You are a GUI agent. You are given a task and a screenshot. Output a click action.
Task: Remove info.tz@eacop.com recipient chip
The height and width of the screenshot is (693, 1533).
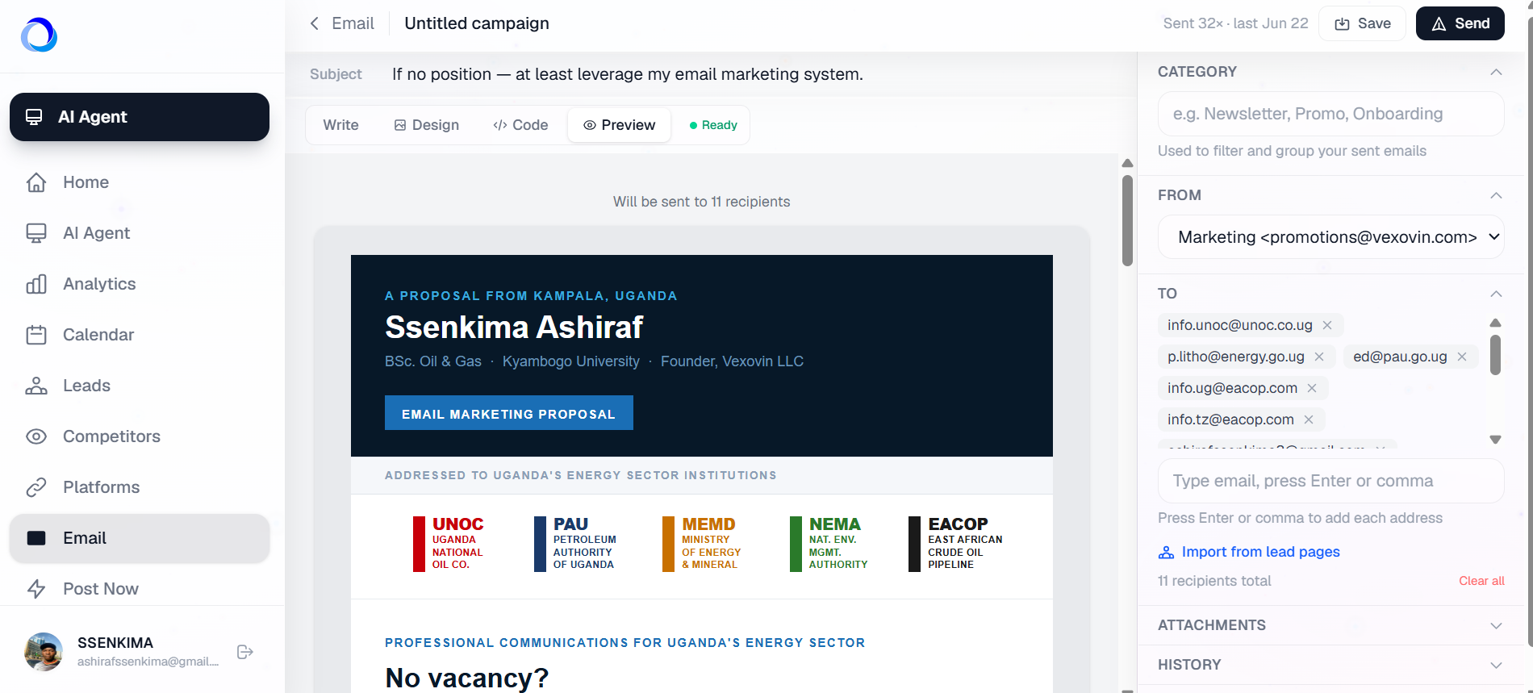1309,420
